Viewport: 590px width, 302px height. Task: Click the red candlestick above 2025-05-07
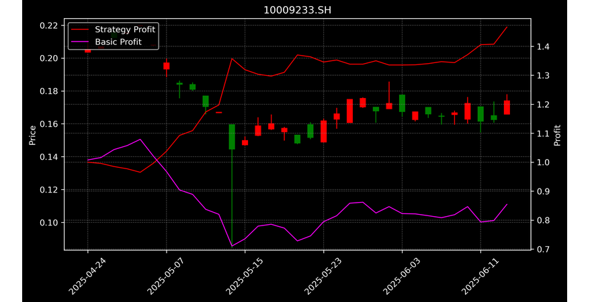tap(166, 66)
